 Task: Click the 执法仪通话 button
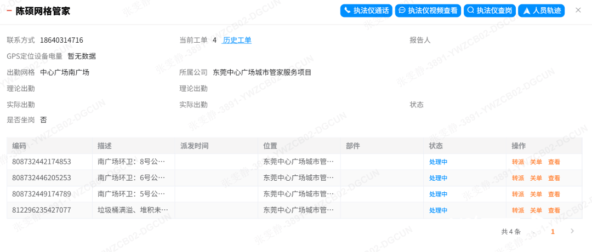coord(367,10)
